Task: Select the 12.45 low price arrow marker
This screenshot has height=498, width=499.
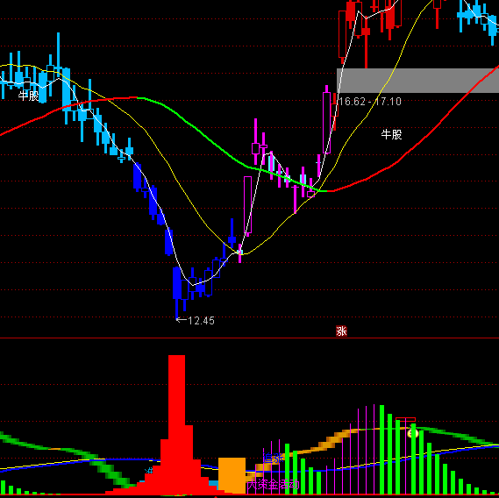Action: (x=195, y=320)
